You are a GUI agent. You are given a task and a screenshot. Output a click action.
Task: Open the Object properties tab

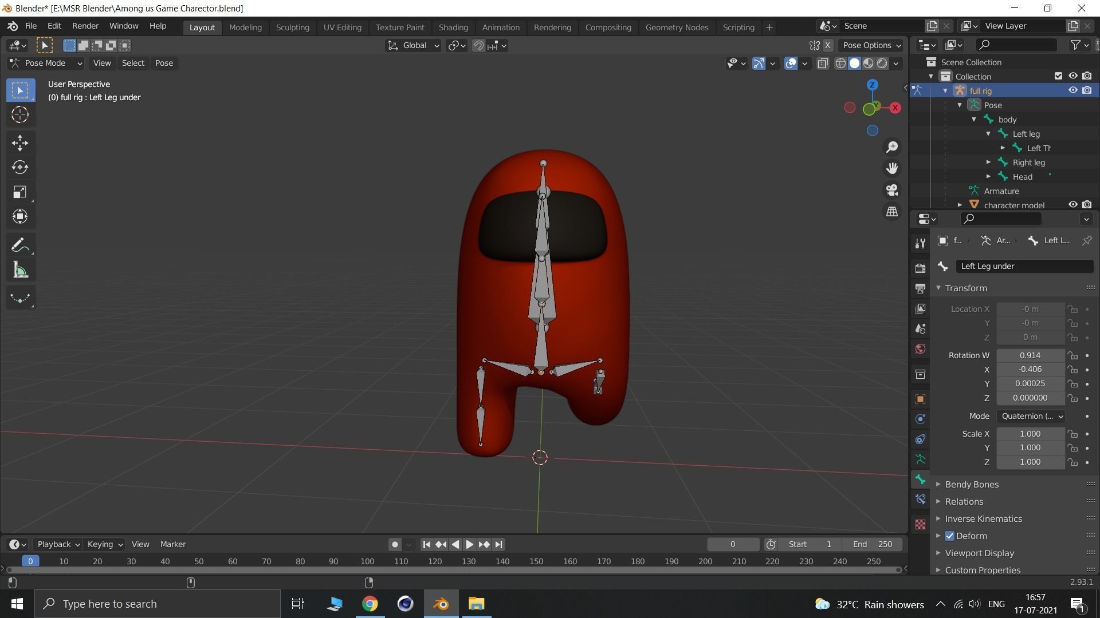pyautogui.click(x=920, y=399)
